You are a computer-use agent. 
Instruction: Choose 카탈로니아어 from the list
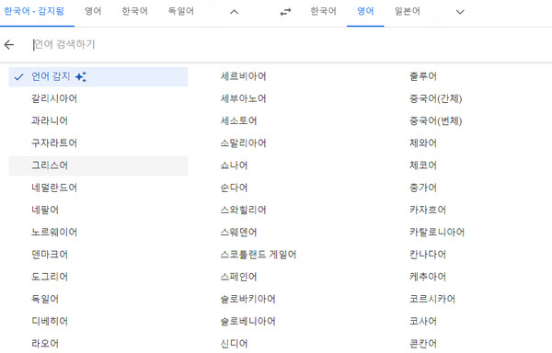[x=437, y=233]
